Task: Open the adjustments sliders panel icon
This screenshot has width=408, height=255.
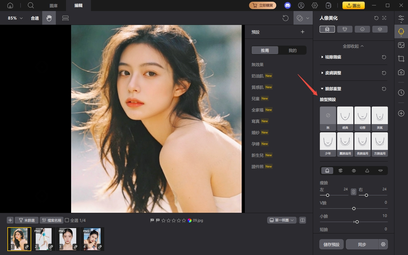Action: 401,18
